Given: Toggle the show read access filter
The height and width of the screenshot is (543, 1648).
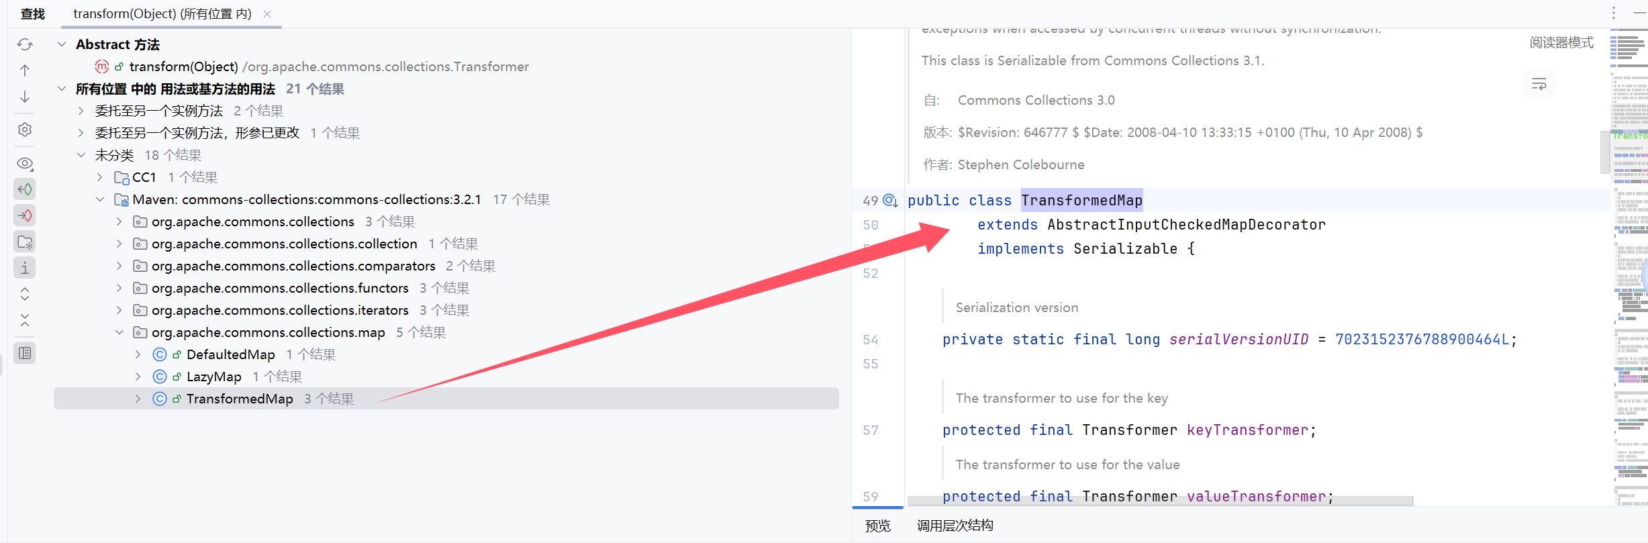Looking at the screenshot, I should [25, 189].
